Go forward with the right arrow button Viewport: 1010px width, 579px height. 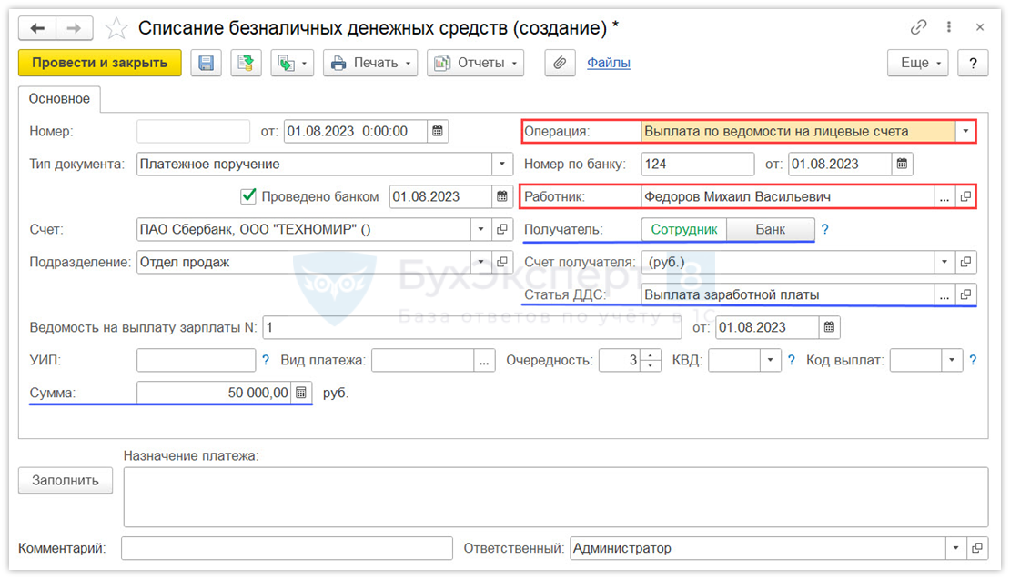75,28
